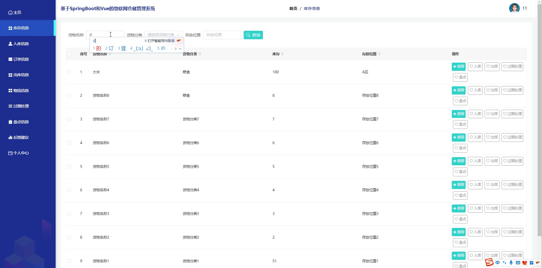Sort by 库存 column arrows

point(282,54)
